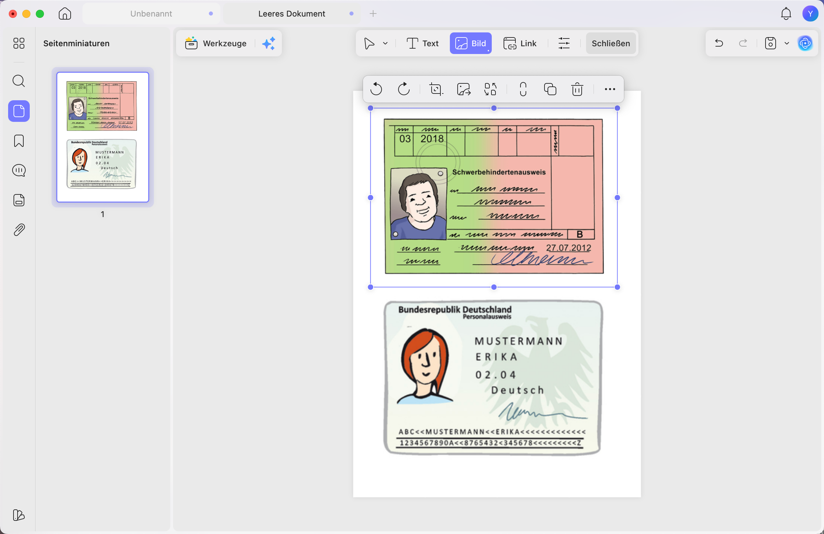This screenshot has height=534, width=824.
Task: Select the pointer selection tool
Action: pyautogui.click(x=369, y=44)
